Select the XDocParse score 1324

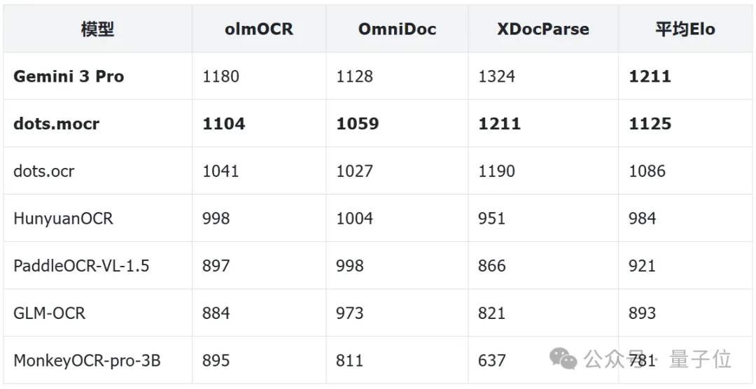(496, 76)
